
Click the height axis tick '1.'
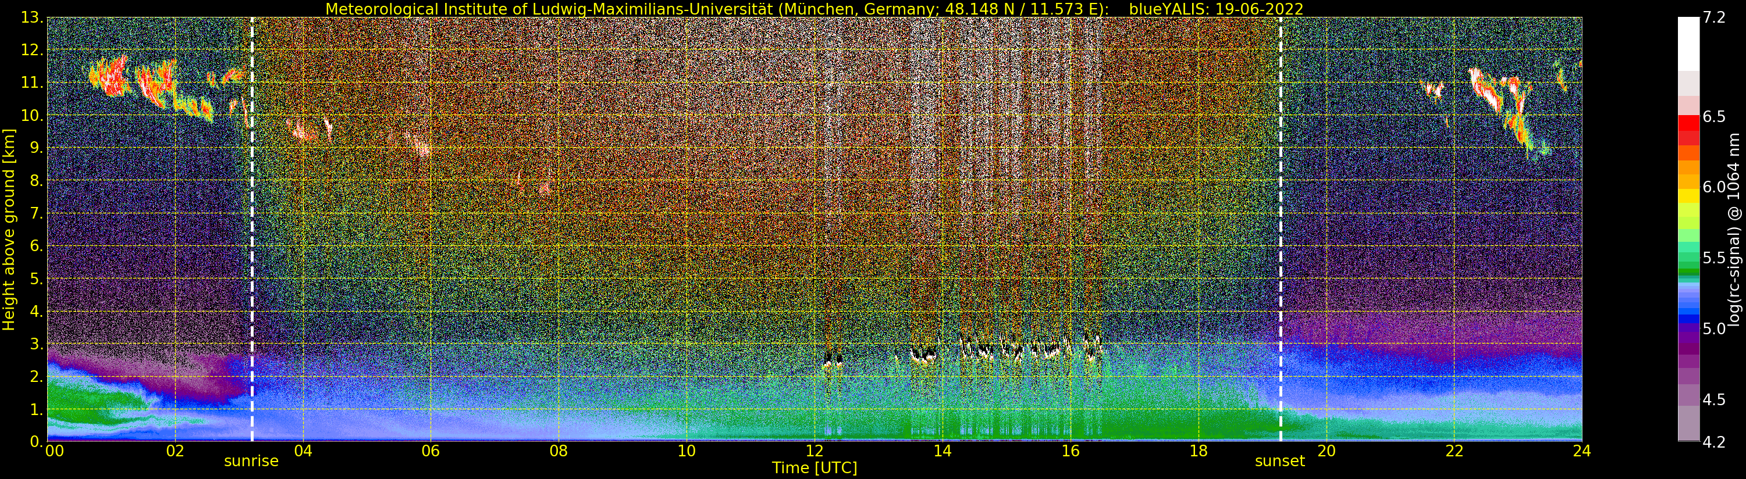[x=37, y=409]
